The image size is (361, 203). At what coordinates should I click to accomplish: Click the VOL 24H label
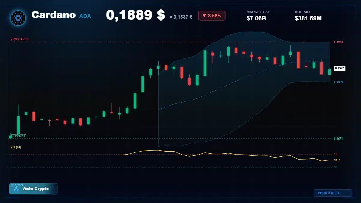coord(302,12)
